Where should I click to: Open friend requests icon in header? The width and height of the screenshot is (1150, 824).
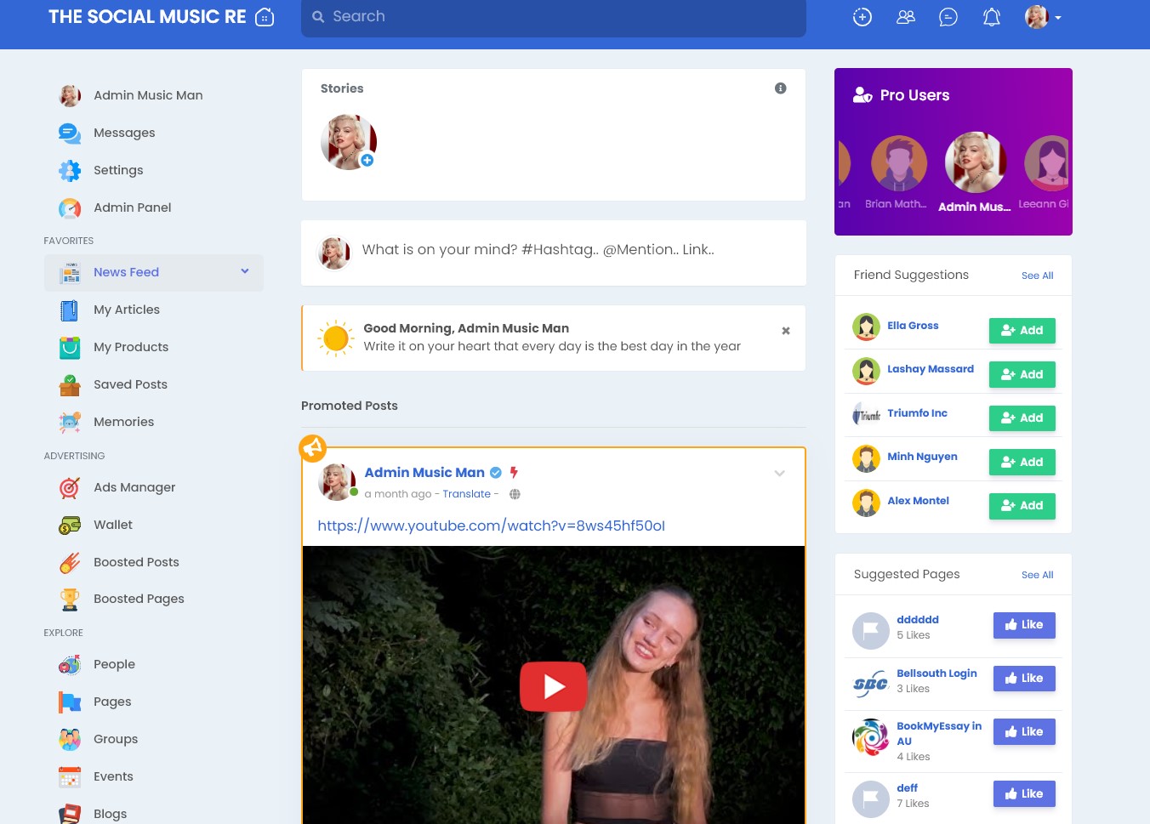coord(906,17)
